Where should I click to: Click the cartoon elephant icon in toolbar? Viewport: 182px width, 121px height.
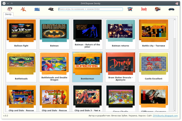[130, 9]
